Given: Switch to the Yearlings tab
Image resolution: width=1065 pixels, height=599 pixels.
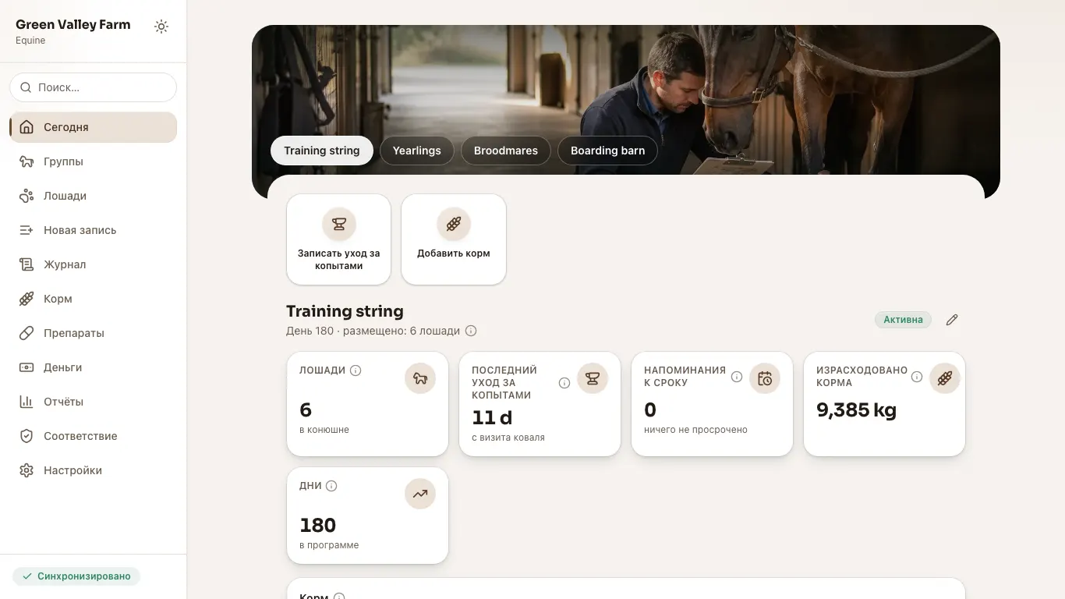Looking at the screenshot, I should click(x=417, y=151).
